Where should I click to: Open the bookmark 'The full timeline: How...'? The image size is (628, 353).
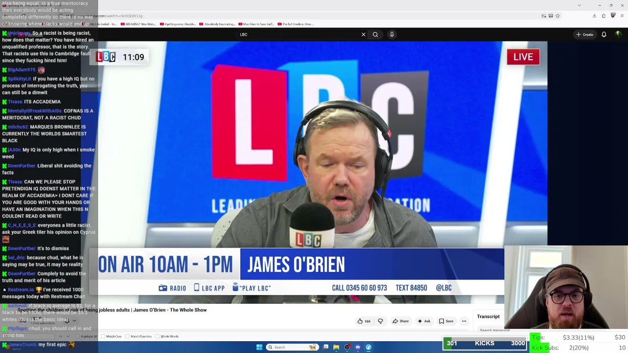tap(295, 24)
